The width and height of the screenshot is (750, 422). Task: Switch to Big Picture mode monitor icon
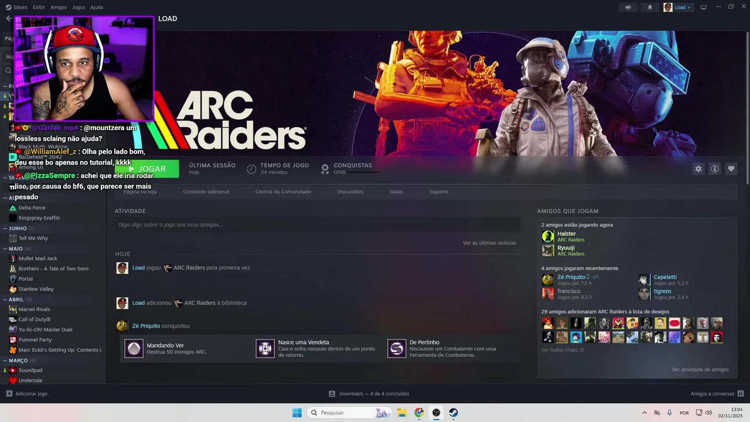(x=704, y=8)
